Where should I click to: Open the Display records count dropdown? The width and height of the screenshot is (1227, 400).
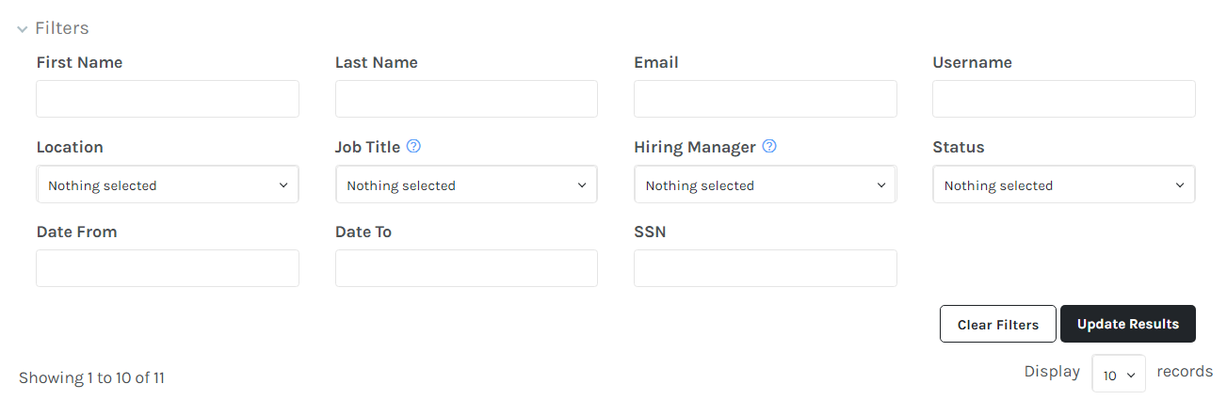(x=1119, y=374)
